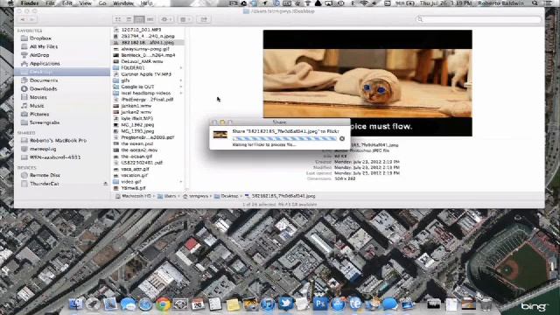Open the Action gear dropdown in toolbar
Viewport: 560px width, 315px height.
pos(166,19)
